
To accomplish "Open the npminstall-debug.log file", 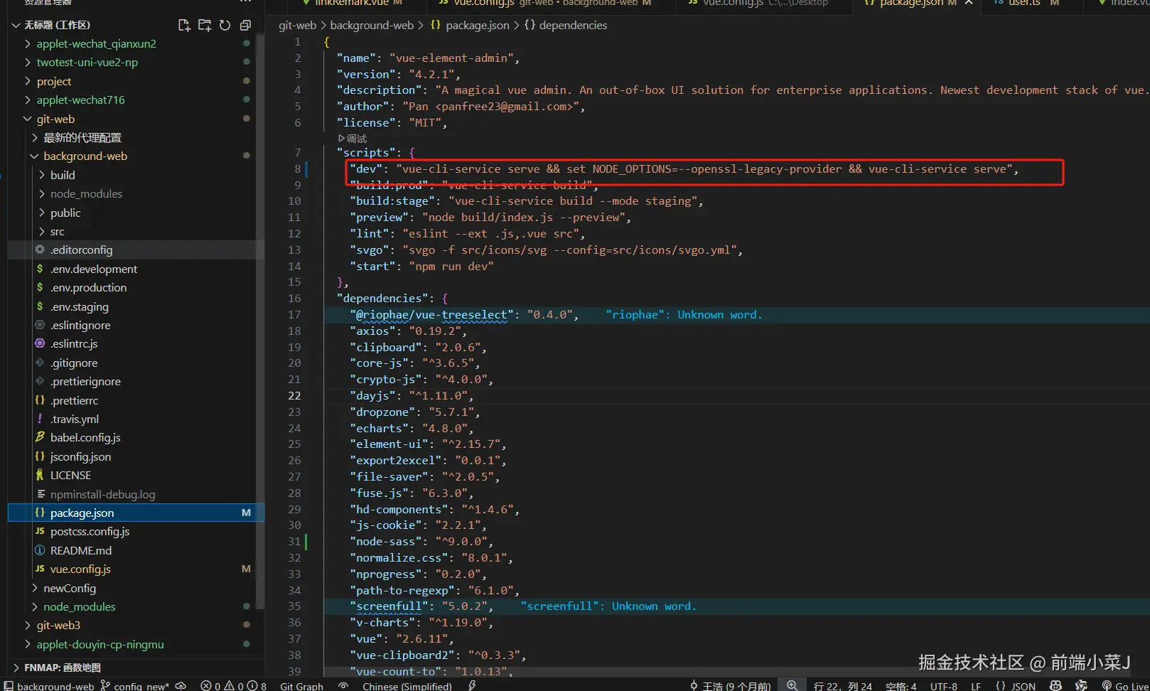I will (x=102, y=495).
